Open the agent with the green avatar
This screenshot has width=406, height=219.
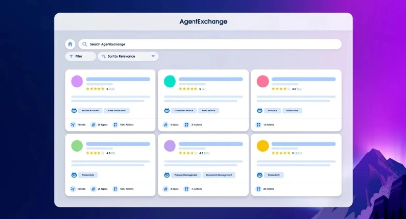coord(77,146)
